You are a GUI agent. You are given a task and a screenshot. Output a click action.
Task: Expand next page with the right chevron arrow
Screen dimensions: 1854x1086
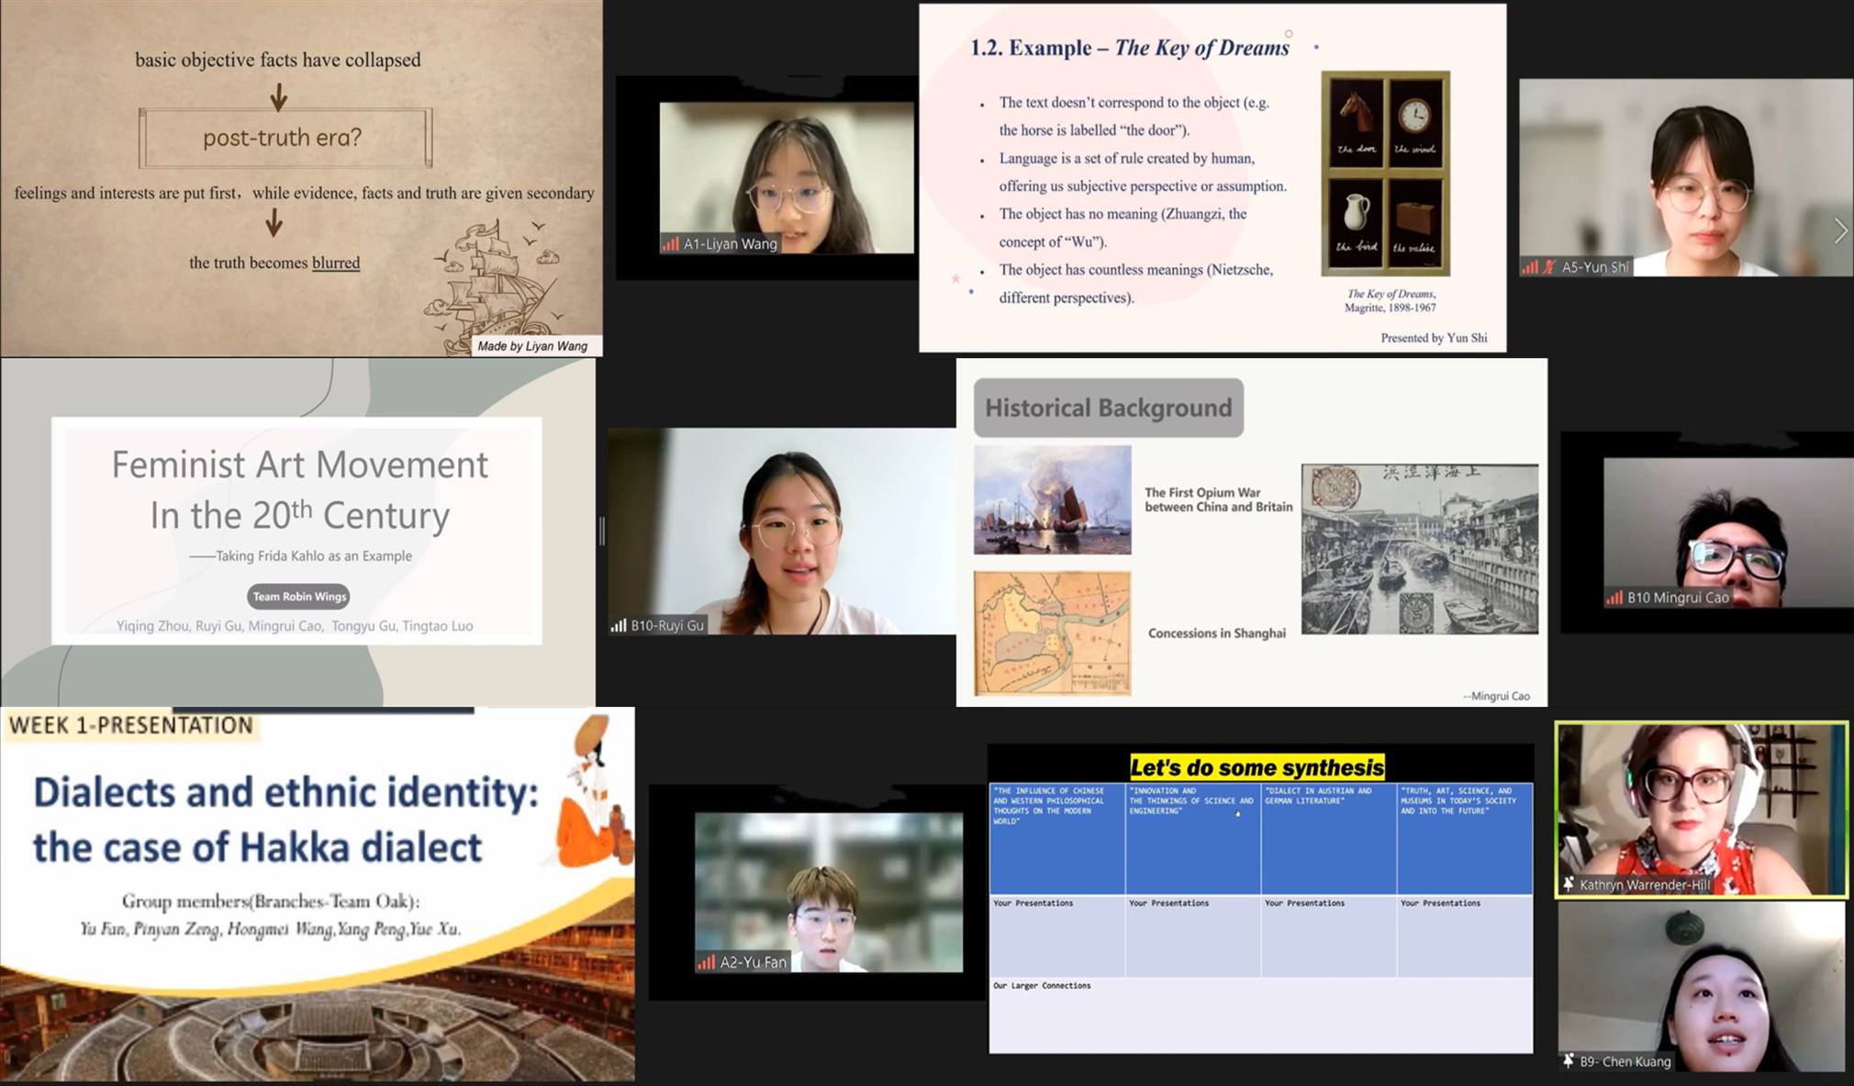point(1839,231)
